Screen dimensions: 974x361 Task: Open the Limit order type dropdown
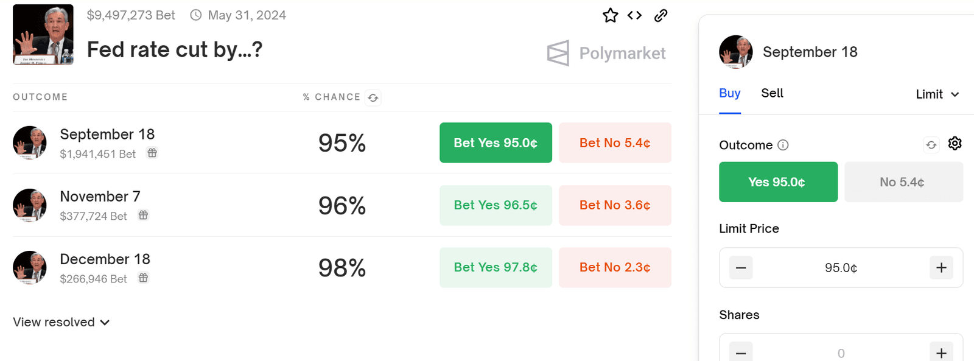pyautogui.click(x=936, y=94)
